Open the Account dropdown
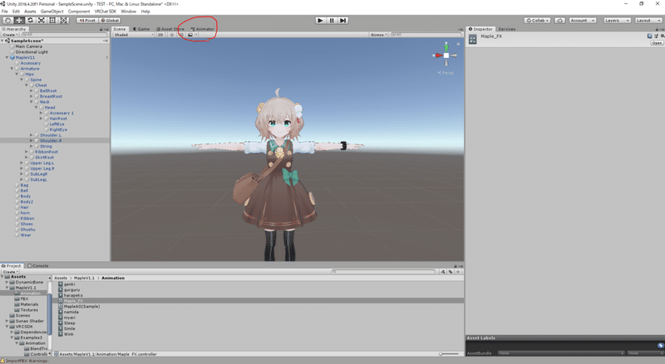This screenshot has width=665, height=364. (583, 21)
